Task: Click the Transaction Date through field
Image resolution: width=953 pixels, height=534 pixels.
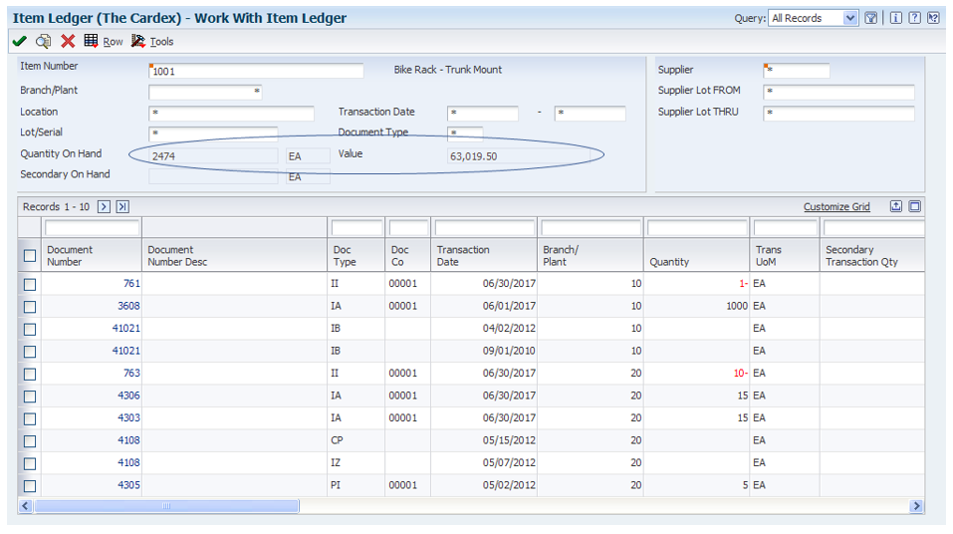Action: [590, 114]
